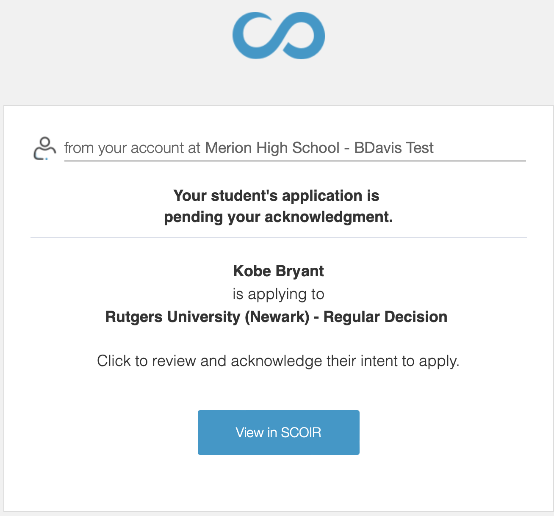Click the user account person icon
The width and height of the screenshot is (554, 516).
click(44, 148)
